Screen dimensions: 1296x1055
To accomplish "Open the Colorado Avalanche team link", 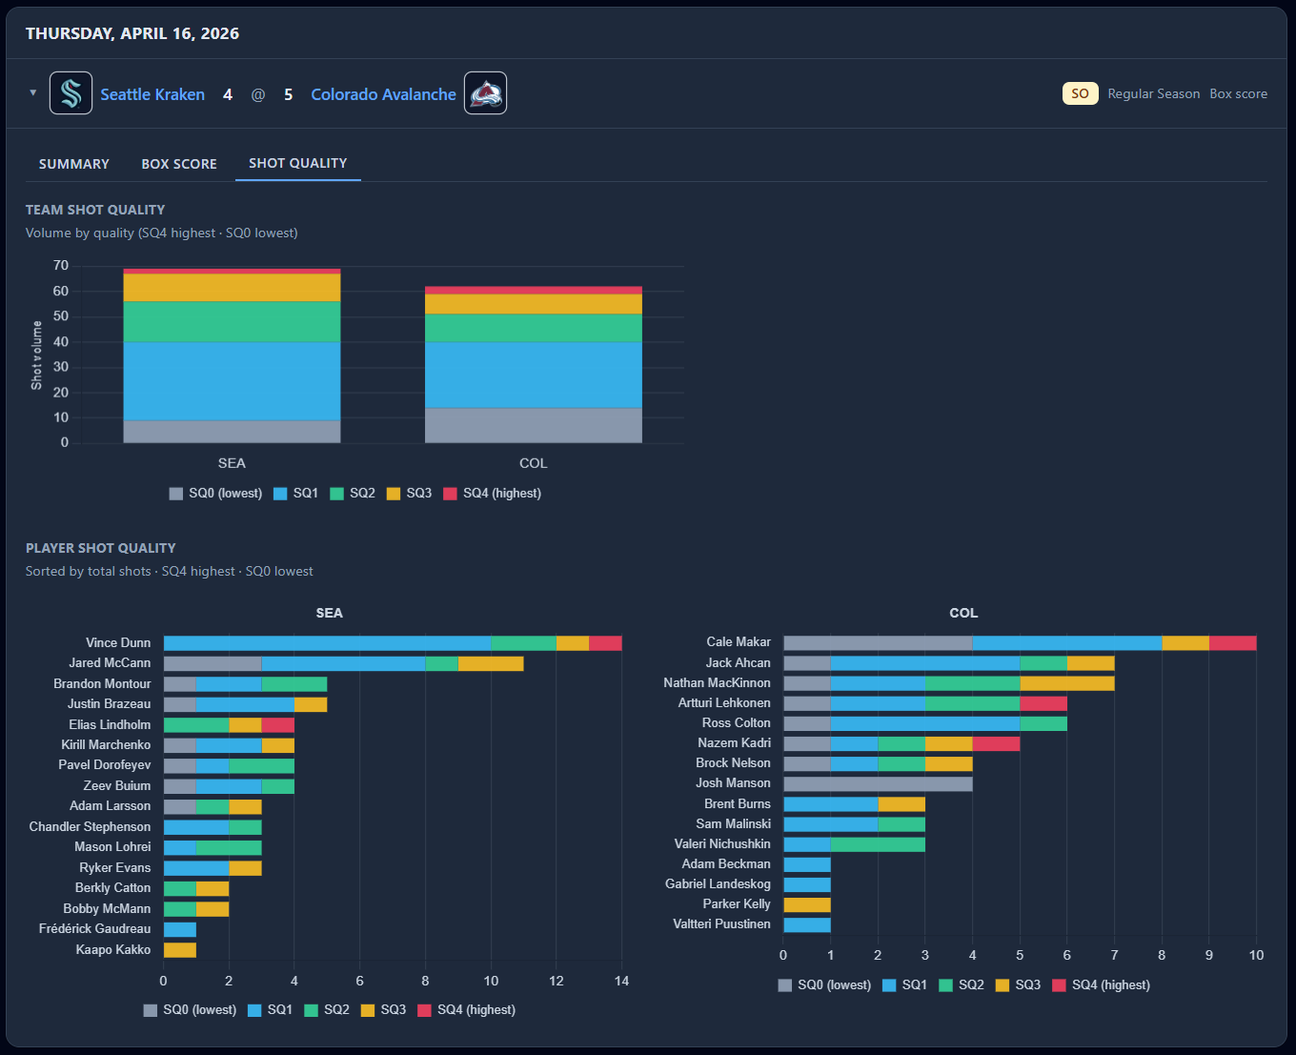I will pos(383,94).
